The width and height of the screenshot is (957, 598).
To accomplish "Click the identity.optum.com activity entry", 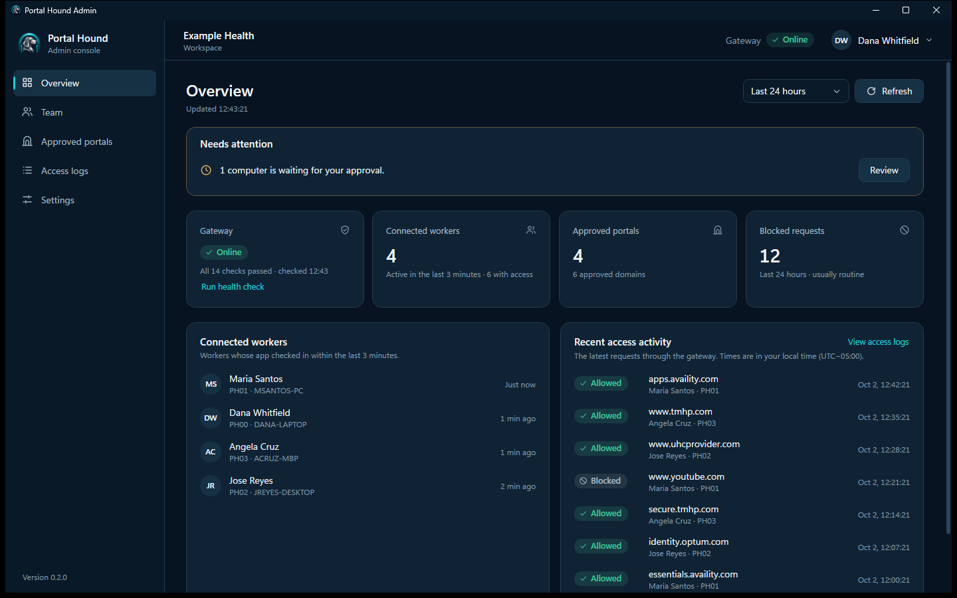I will coord(742,547).
